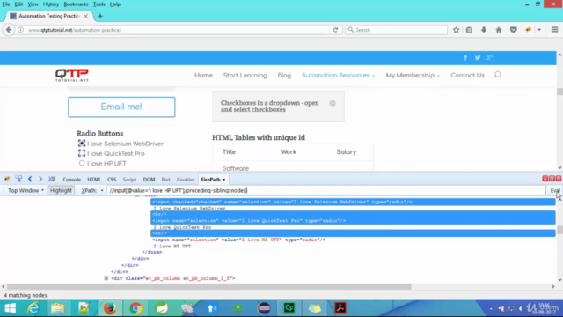This screenshot has height=317, width=563.
Task: Open the History menu
Action: pyautogui.click(x=51, y=4)
